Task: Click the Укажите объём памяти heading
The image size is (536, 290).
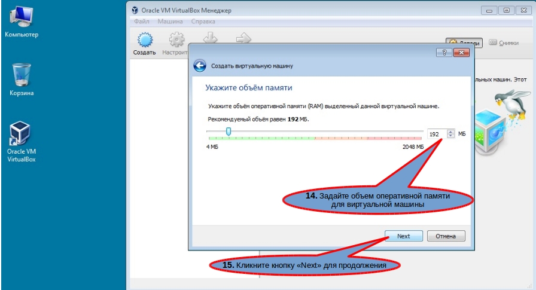Action: pos(248,87)
